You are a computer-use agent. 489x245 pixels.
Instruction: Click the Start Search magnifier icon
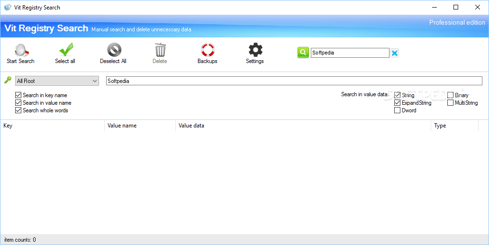21,50
